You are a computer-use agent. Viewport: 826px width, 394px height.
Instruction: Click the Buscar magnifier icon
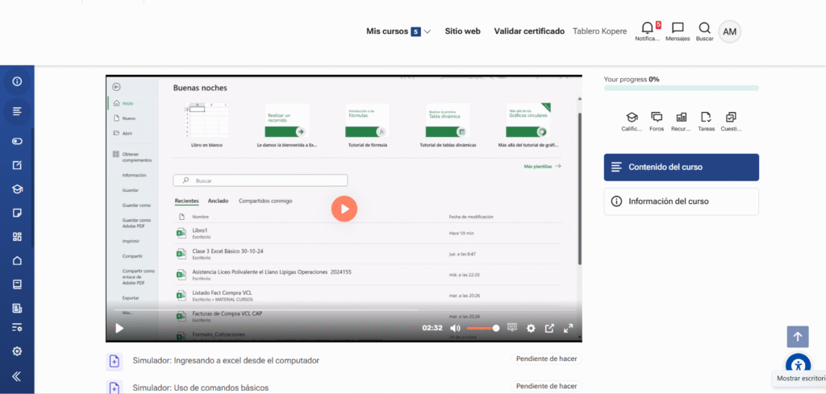[x=704, y=31]
